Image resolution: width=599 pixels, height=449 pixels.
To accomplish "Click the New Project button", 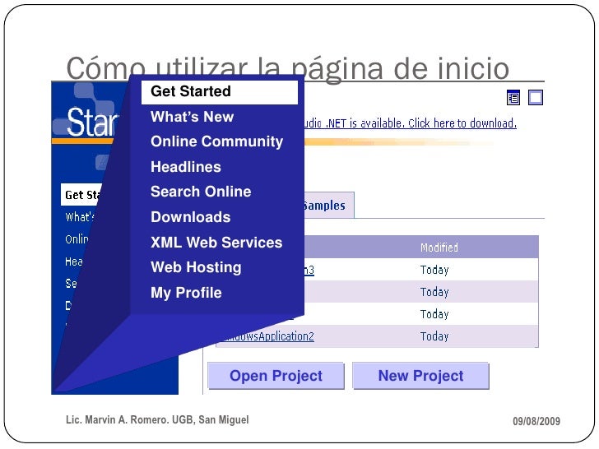I will point(420,376).
